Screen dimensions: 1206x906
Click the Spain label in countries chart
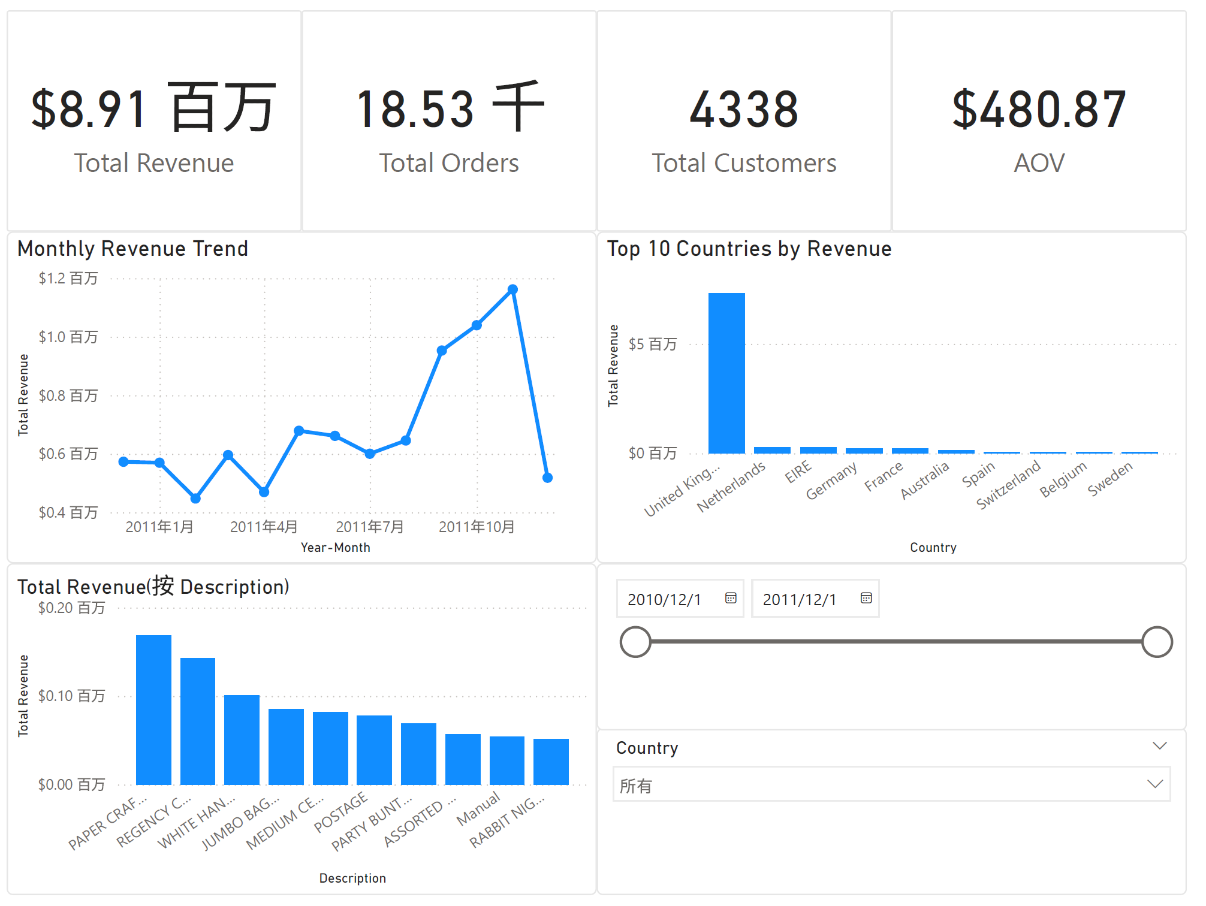[x=978, y=475]
